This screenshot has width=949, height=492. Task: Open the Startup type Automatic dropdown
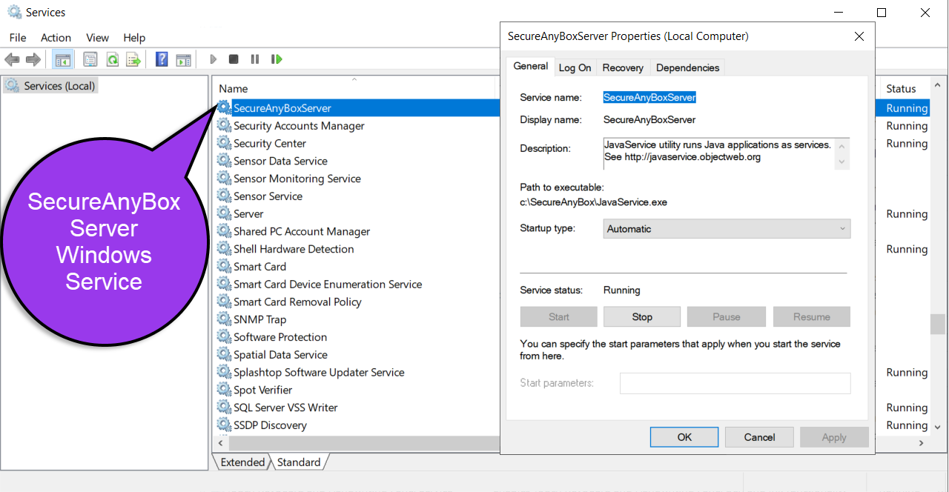pos(727,229)
